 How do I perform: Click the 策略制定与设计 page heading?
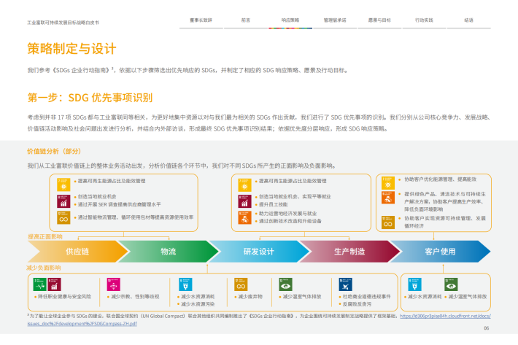click(x=71, y=49)
